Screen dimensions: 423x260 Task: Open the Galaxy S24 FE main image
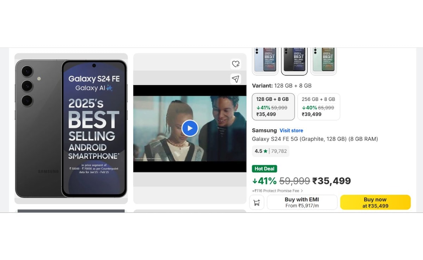point(71,128)
